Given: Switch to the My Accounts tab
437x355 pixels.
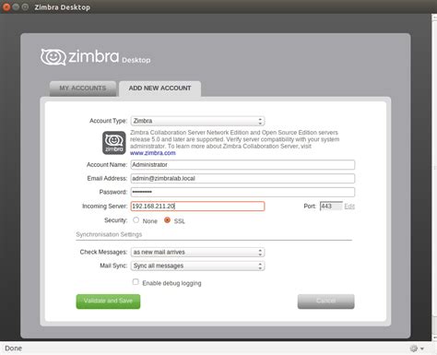Looking at the screenshot, I should (83, 89).
